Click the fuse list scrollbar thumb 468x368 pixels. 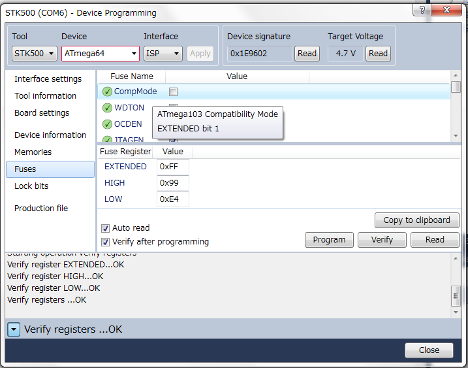[456, 87]
